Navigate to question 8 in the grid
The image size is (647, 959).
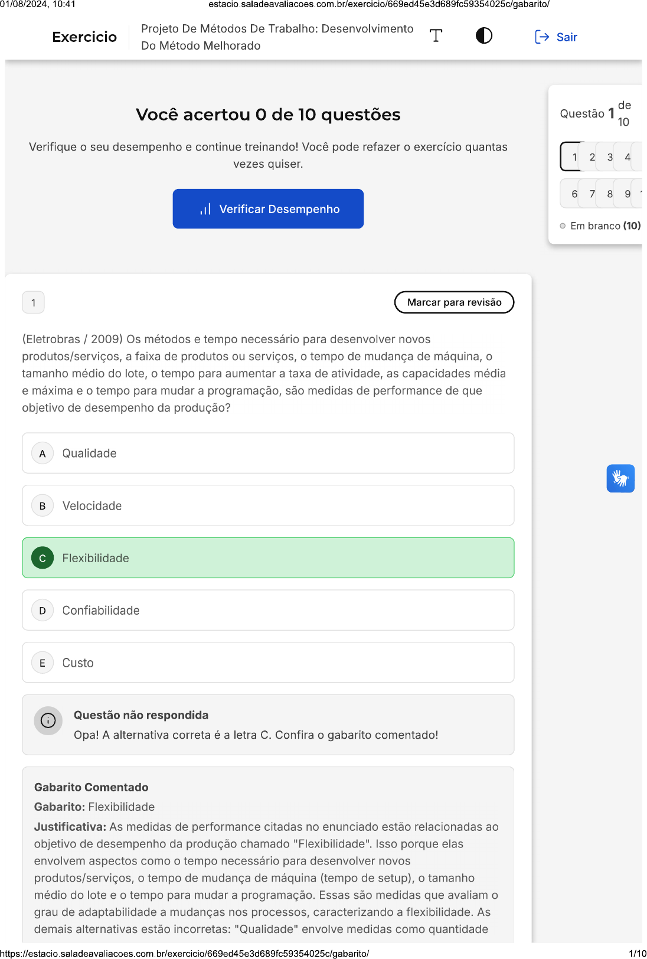(x=609, y=194)
